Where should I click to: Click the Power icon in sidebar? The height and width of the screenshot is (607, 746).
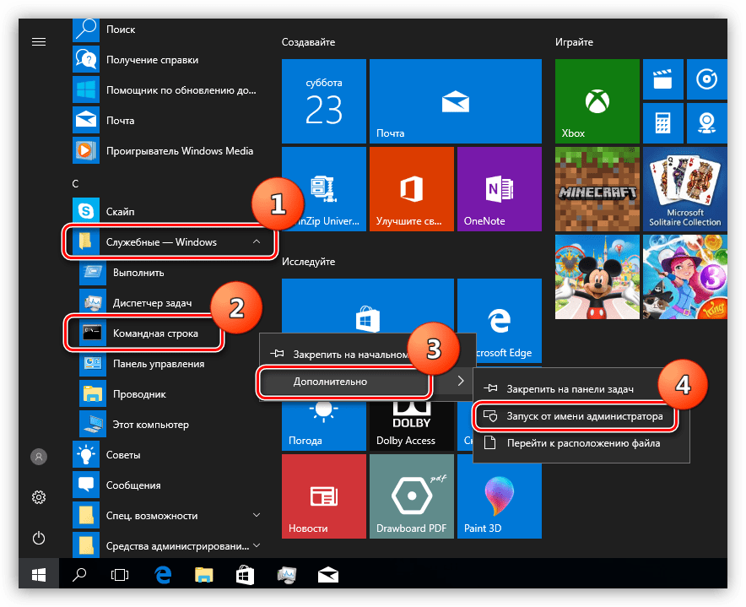tap(39, 537)
